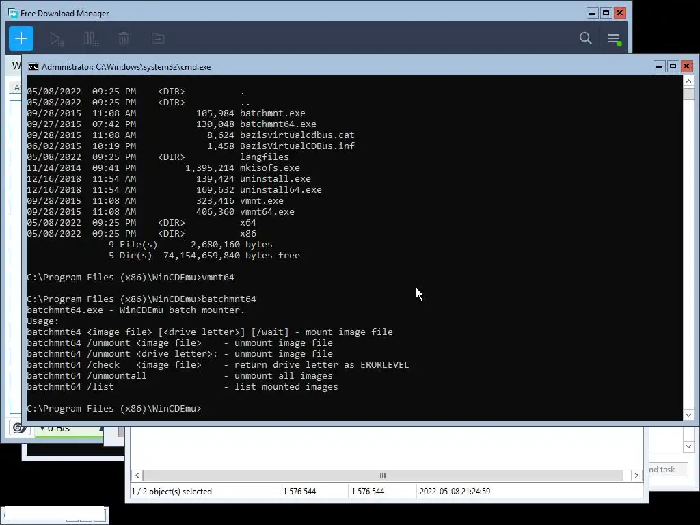Click uninstall.exe in the directory listing
Viewport: 700px width, 525px height.
coord(275,178)
